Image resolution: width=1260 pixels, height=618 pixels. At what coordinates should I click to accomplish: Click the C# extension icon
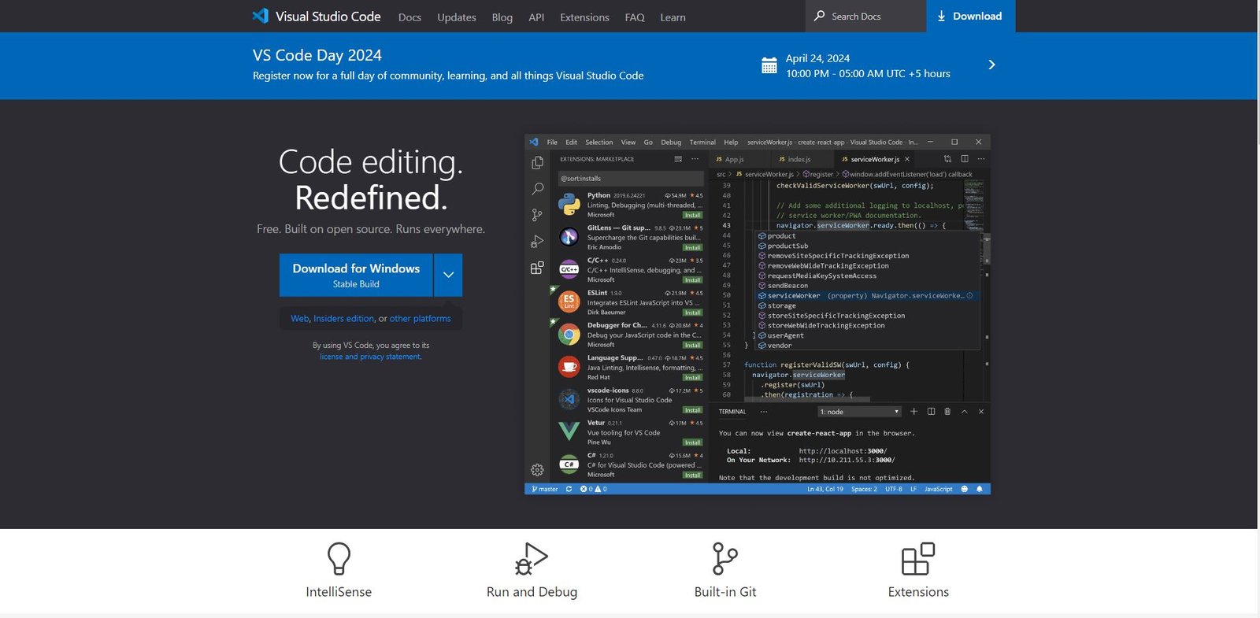click(569, 464)
